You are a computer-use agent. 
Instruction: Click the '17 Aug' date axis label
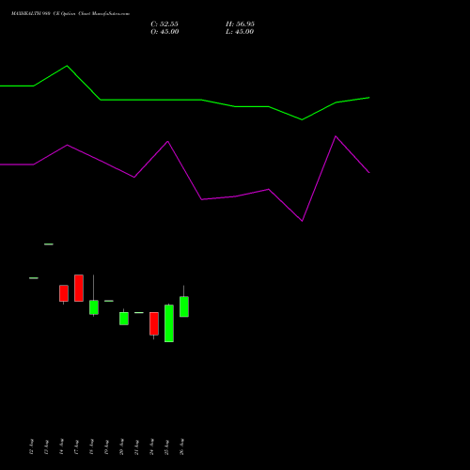[76, 446]
